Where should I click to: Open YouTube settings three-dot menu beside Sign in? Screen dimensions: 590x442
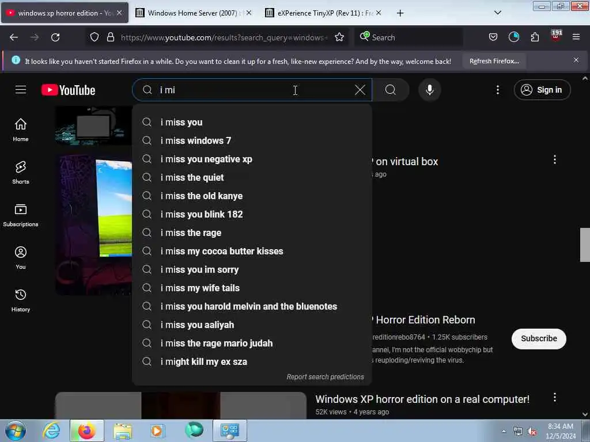click(x=497, y=90)
